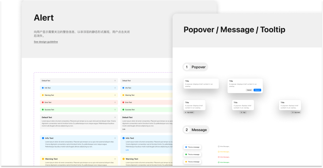This screenshot has height=168, width=323.
Task: Close the single-line yellow Warning Text alert
Action: [x=115, y=95]
